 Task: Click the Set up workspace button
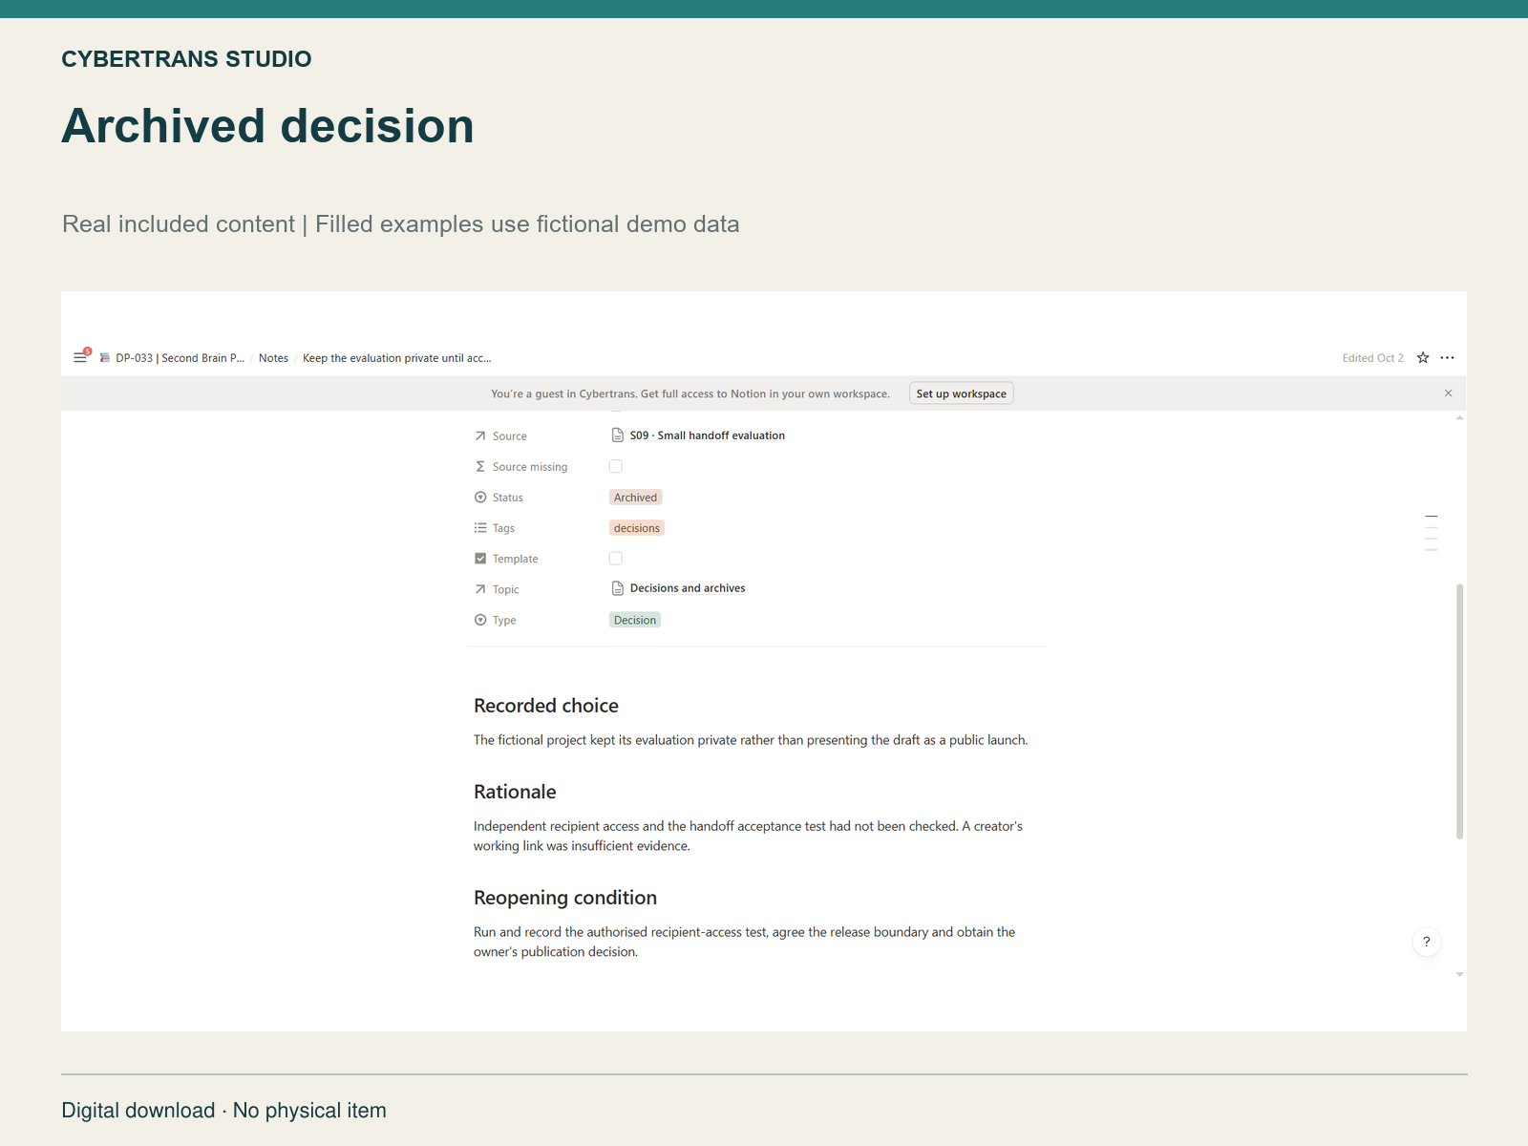(x=961, y=393)
